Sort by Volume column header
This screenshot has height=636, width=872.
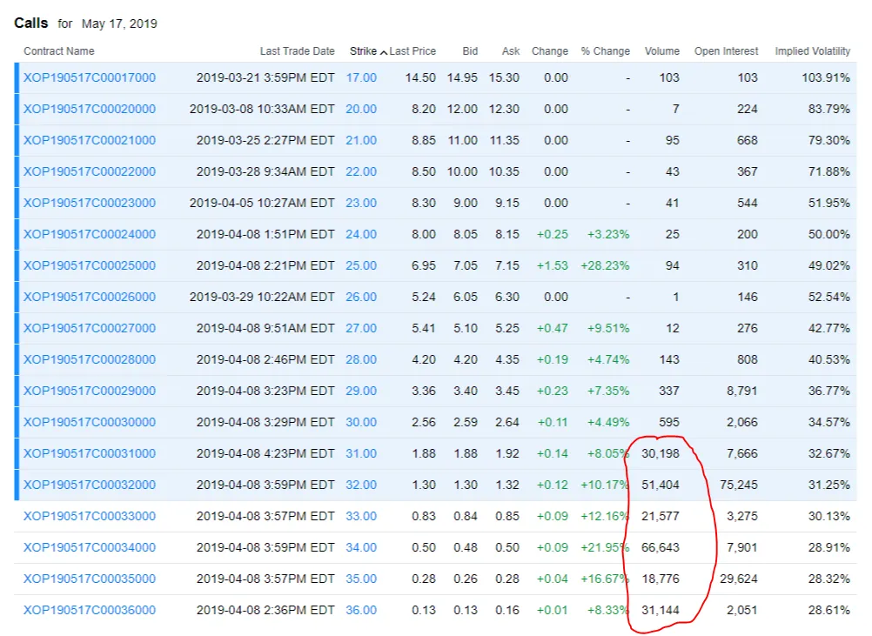pyautogui.click(x=661, y=51)
